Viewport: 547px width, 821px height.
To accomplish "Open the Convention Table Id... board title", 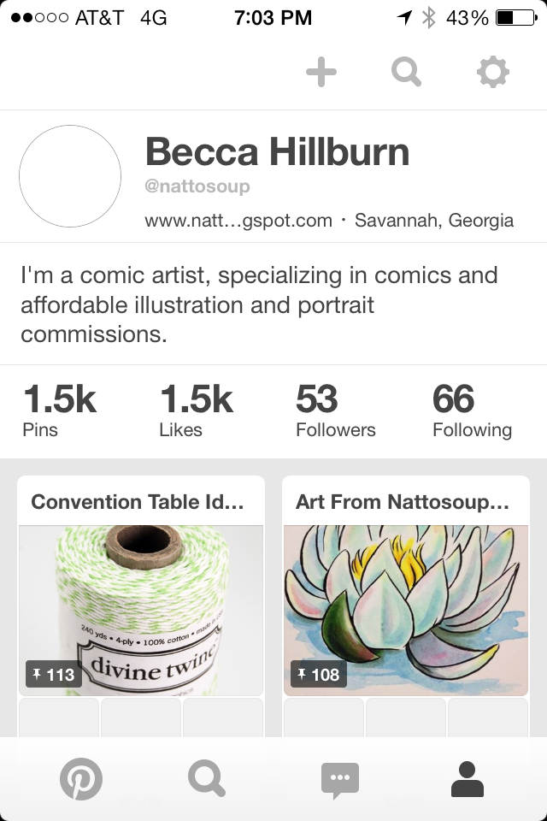I will [x=138, y=502].
